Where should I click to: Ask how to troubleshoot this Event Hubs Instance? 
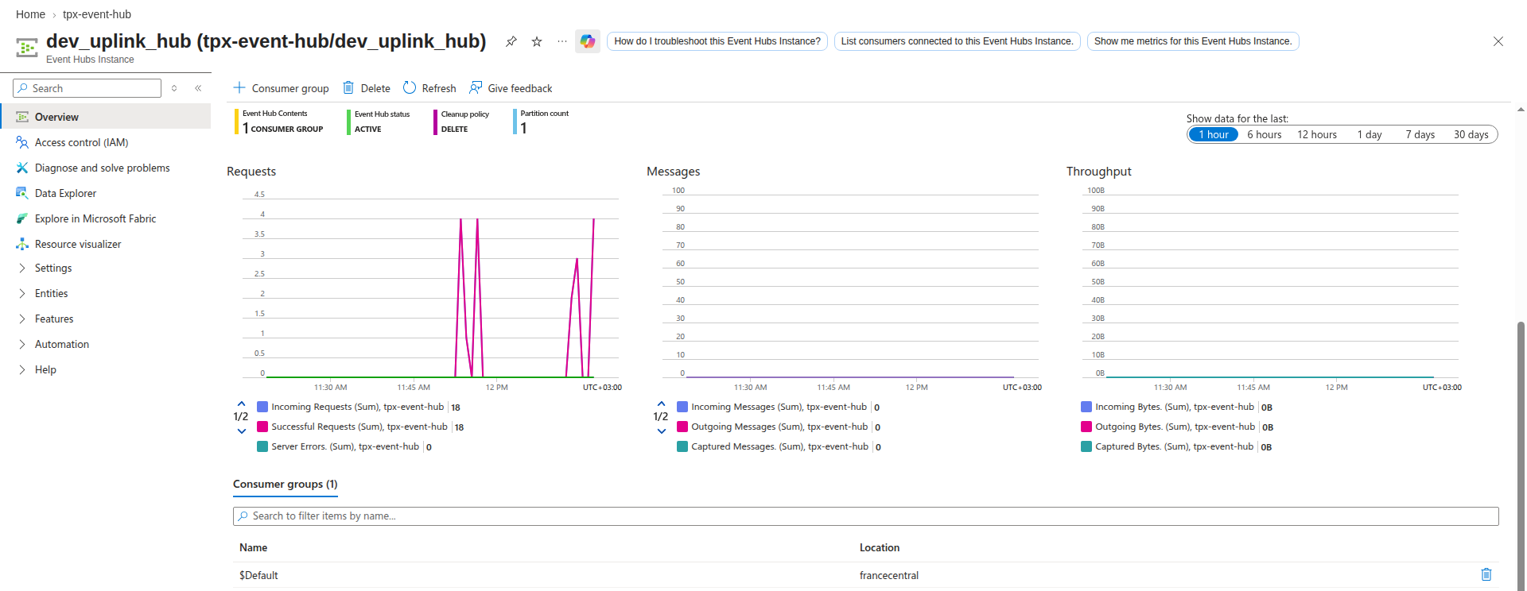[x=717, y=41]
